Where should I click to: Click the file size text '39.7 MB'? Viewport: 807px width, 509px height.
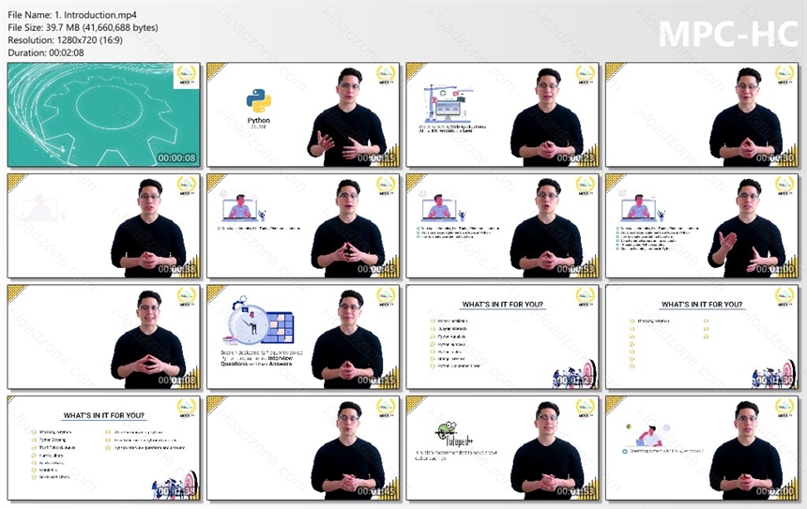tap(62, 27)
